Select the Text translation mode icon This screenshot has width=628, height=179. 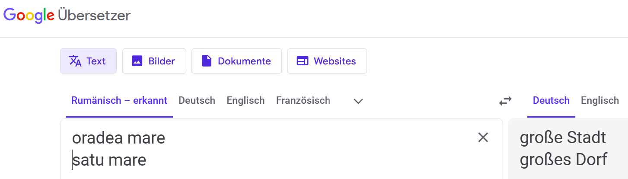(76, 61)
